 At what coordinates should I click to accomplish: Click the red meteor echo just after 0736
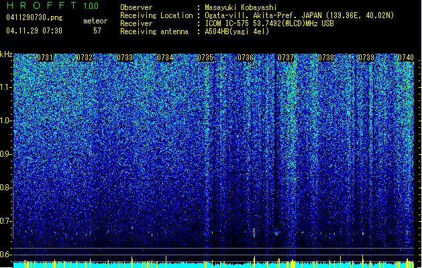pyautogui.click(x=254, y=232)
